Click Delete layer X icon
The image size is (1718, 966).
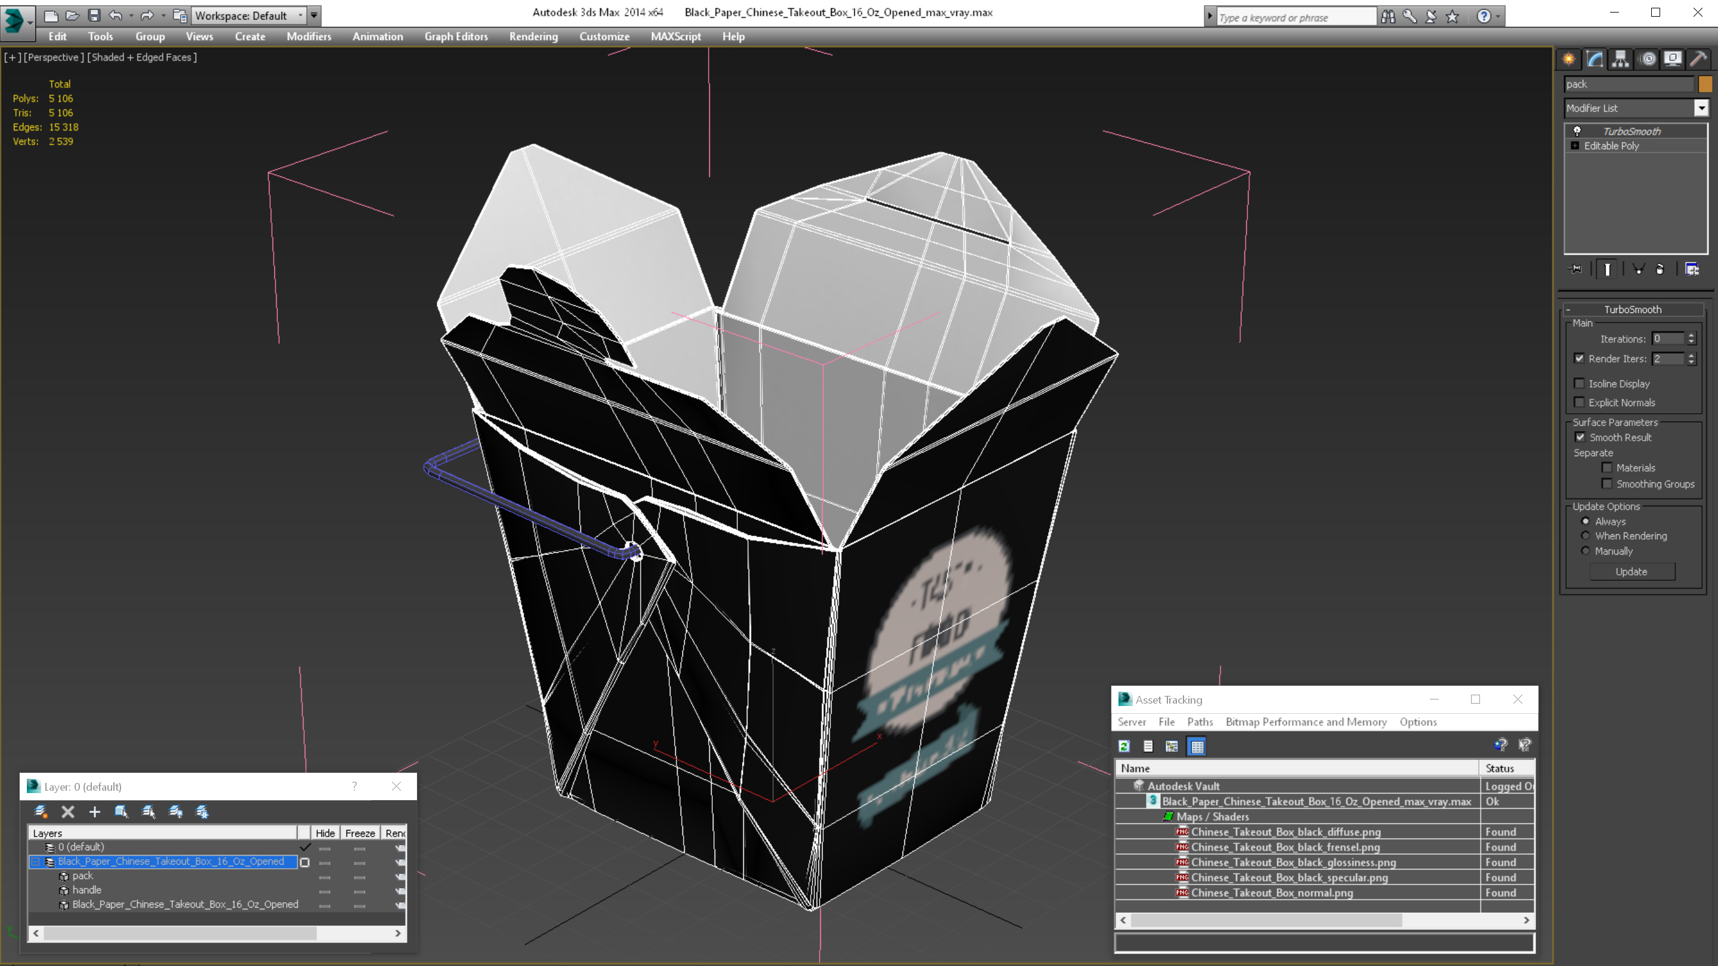click(x=68, y=812)
